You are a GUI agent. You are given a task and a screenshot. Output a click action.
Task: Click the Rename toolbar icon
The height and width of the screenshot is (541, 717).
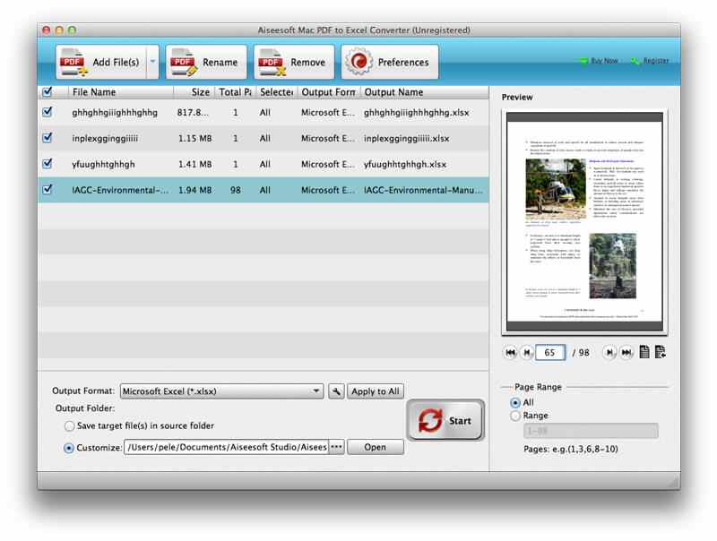[x=184, y=62]
